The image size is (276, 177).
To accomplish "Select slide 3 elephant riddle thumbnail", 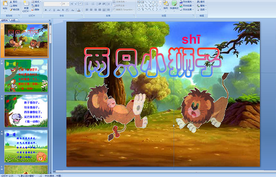I will tap(26, 111).
